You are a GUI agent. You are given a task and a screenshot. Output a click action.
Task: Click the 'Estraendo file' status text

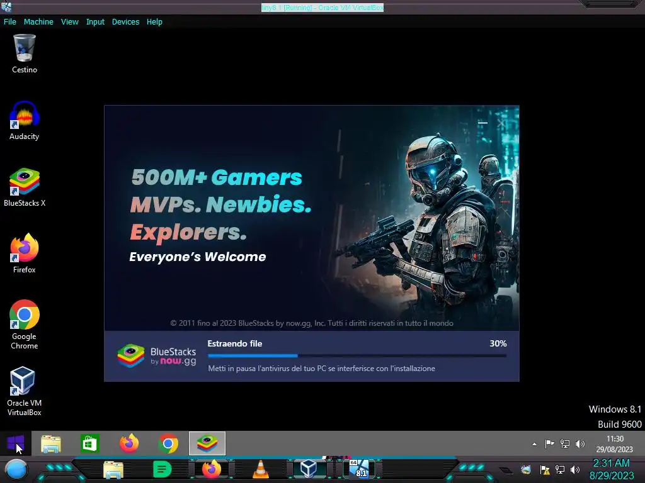tap(234, 343)
